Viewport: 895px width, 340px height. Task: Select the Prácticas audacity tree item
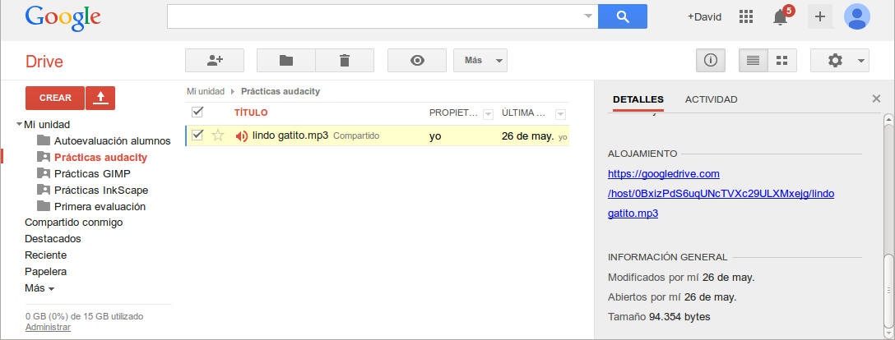pyautogui.click(x=100, y=157)
